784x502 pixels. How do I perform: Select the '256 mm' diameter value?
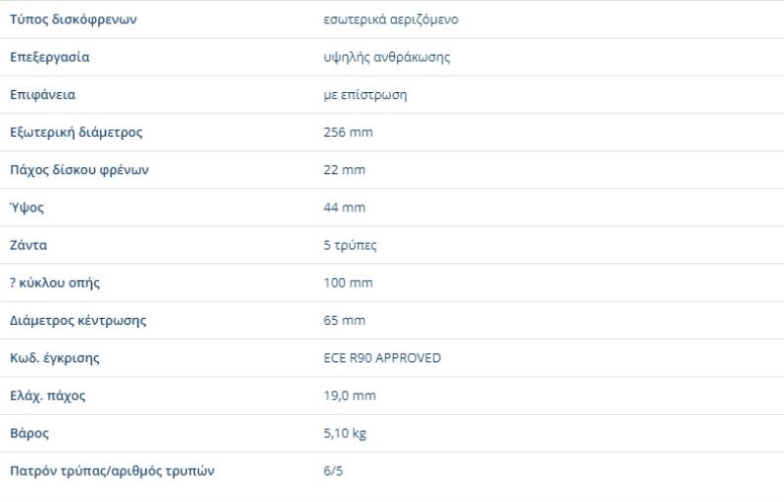348,132
